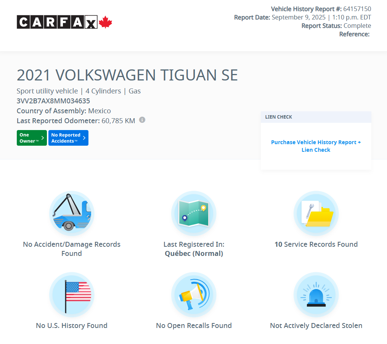The width and height of the screenshot is (387, 344).
Task: Click the 10 Service Records Found label
Action: point(316,244)
